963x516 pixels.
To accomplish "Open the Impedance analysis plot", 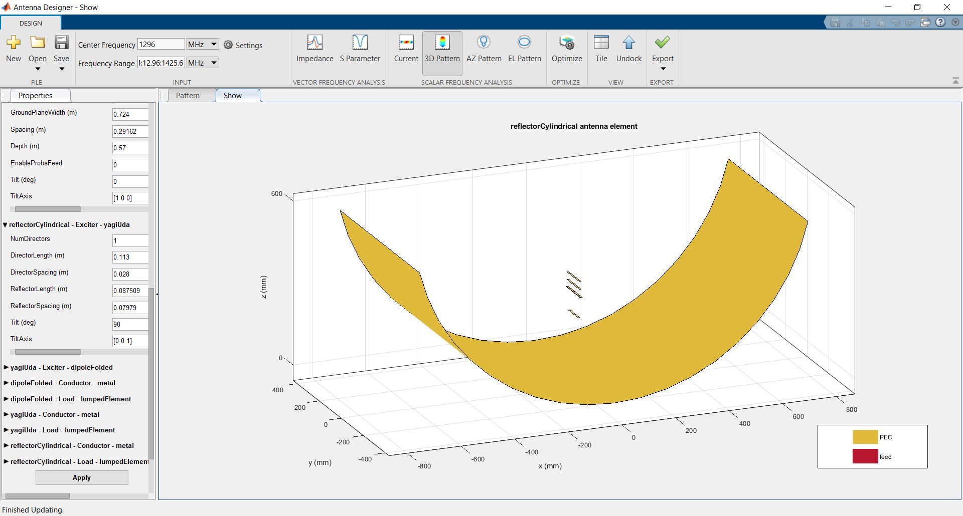I will [314, 49].
